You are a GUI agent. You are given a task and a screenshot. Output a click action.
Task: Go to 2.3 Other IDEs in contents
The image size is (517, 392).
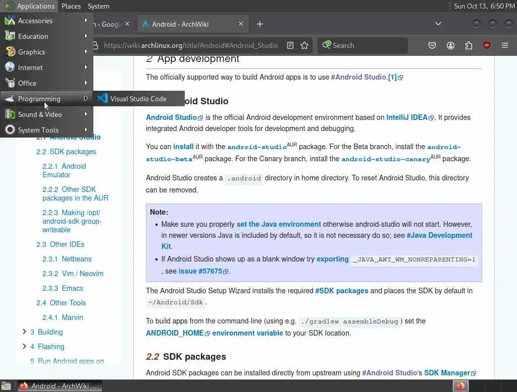[61, 244]
